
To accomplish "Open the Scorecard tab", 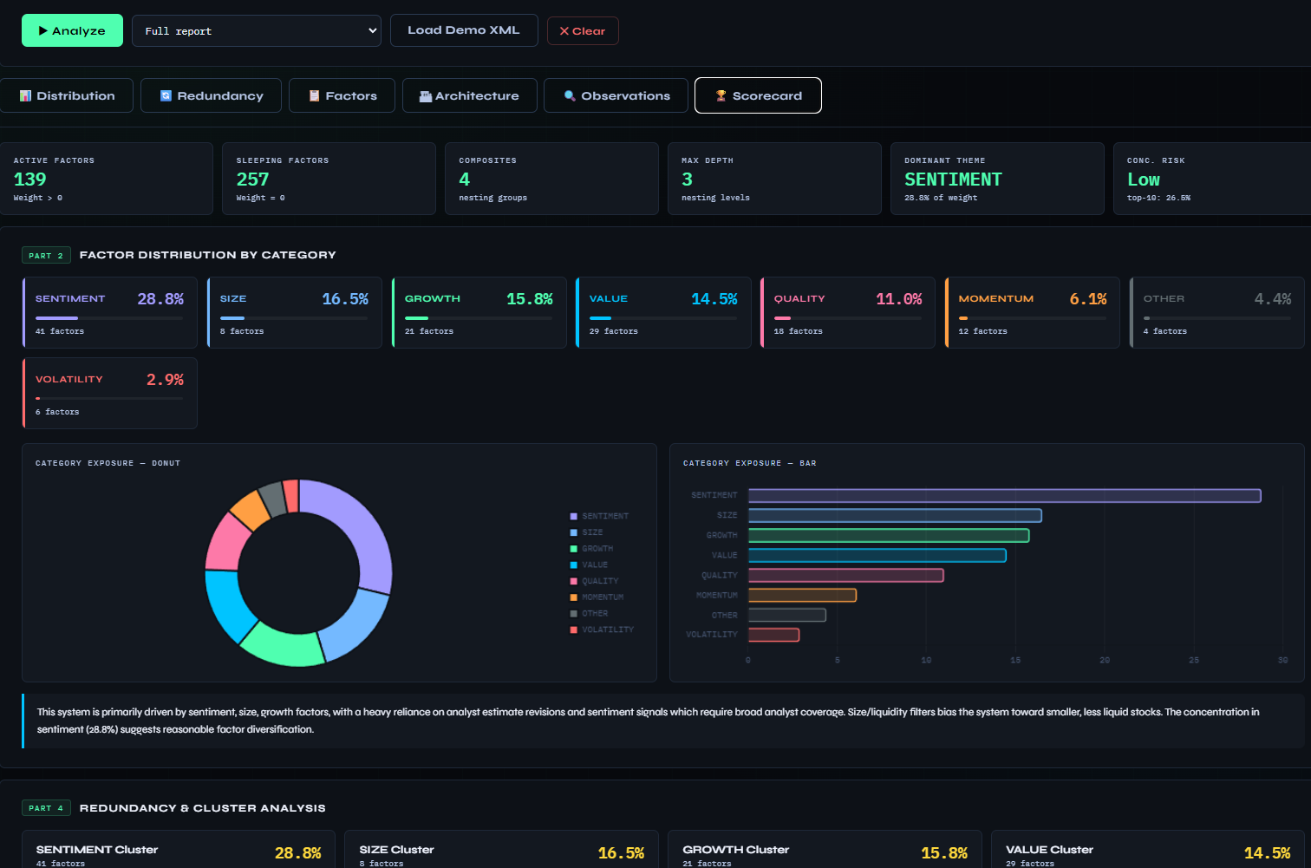I will [x=758, y=96].
